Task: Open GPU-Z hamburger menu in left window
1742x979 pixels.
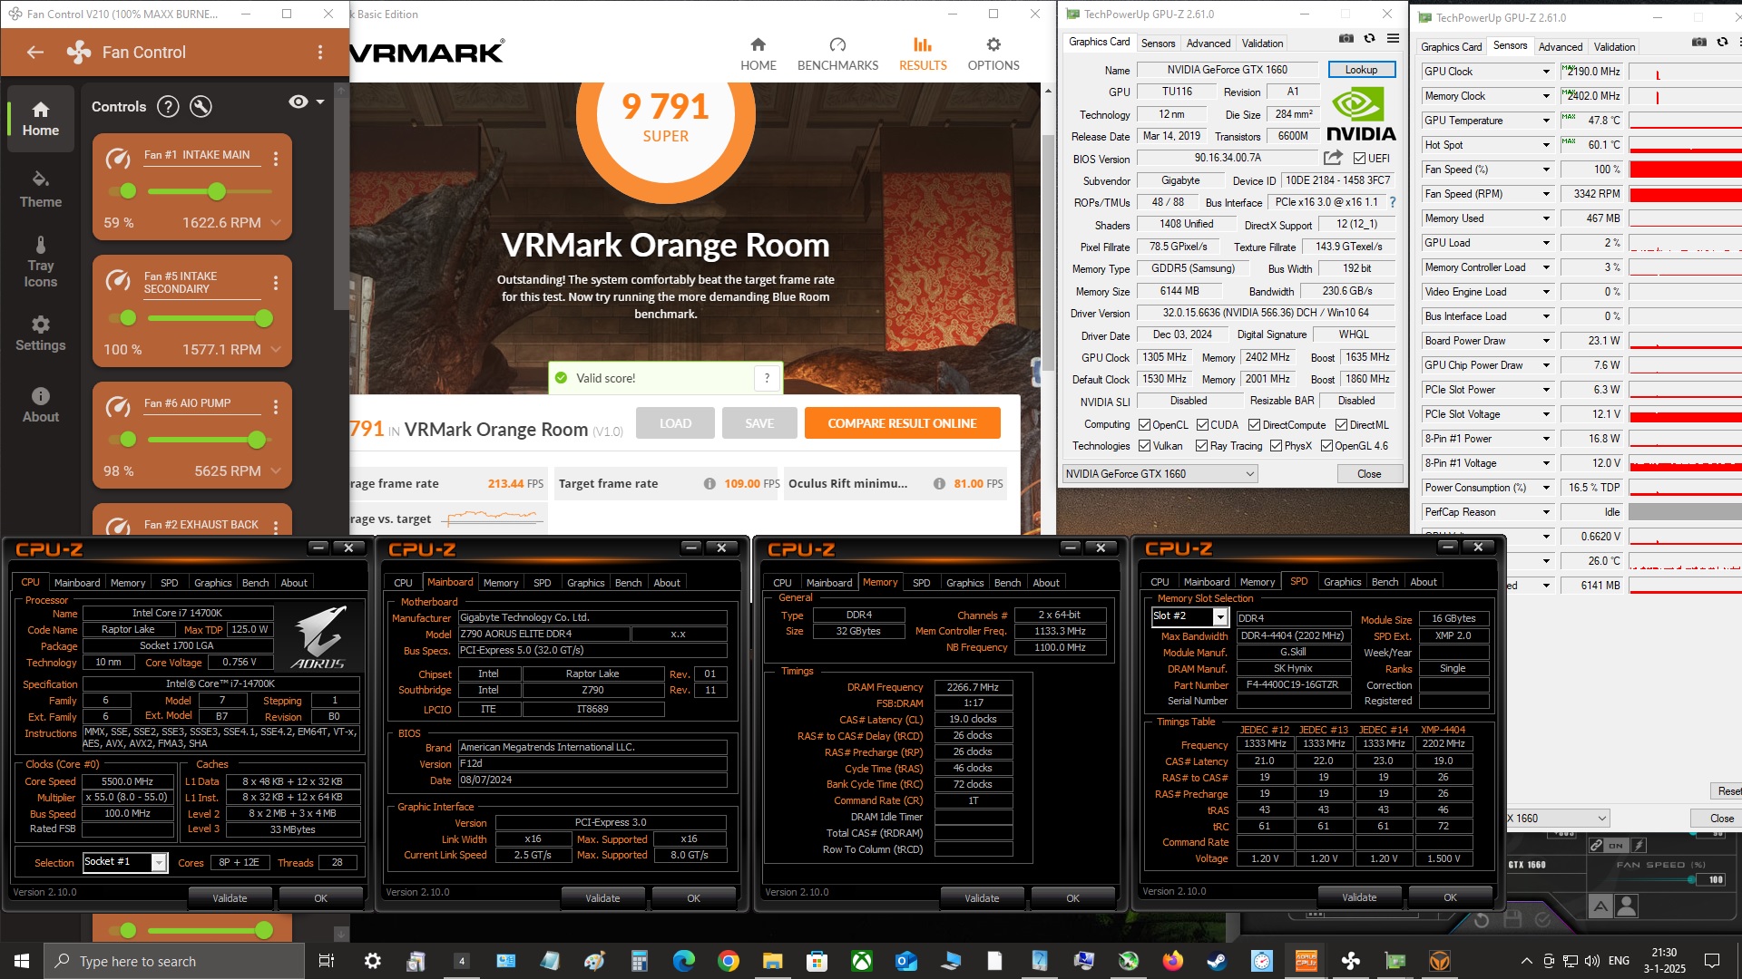Action: (1393, 39)
